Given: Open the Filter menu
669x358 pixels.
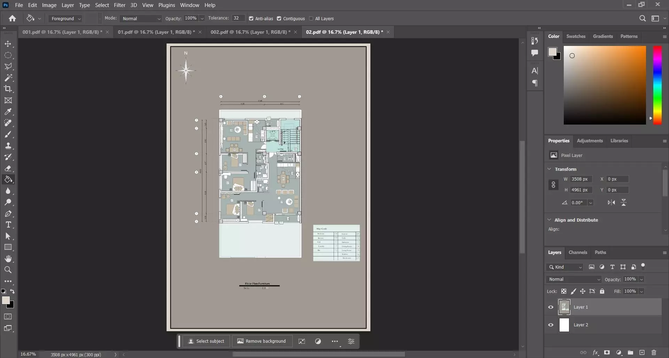Looking at the screenshot, I should pos(120,5).
